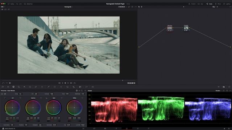Toggle the Clips panel button
Screen dimensions: 232x130
(x=200, y=4)
